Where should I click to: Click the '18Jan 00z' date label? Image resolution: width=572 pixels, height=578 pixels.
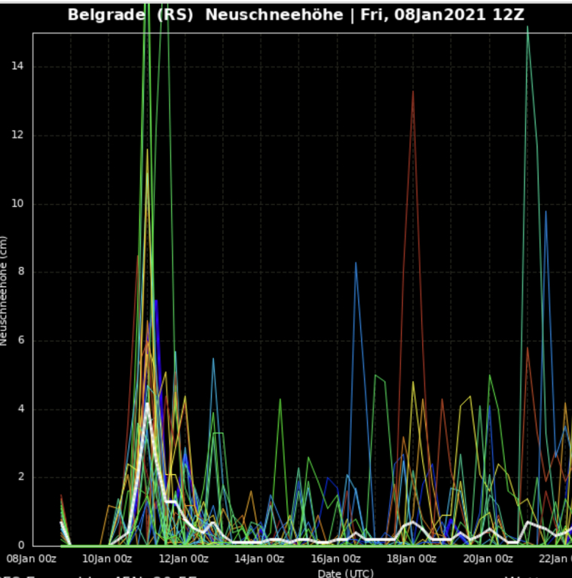point(412,558)
